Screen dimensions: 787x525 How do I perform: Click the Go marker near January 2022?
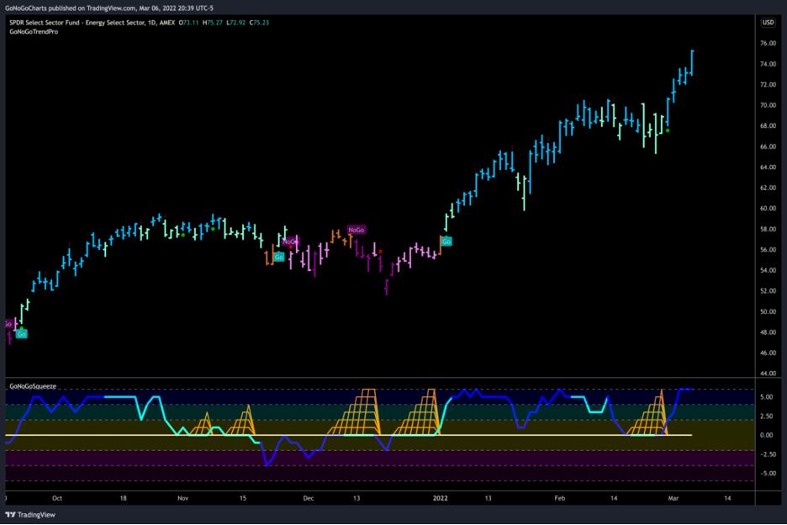(446, 241)
